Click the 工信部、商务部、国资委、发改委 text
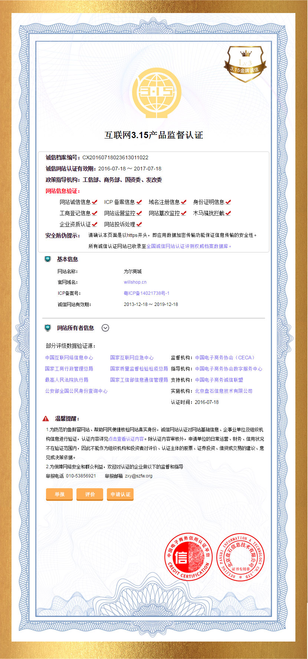This screenshot has width=308, height=659. (122, 180)
